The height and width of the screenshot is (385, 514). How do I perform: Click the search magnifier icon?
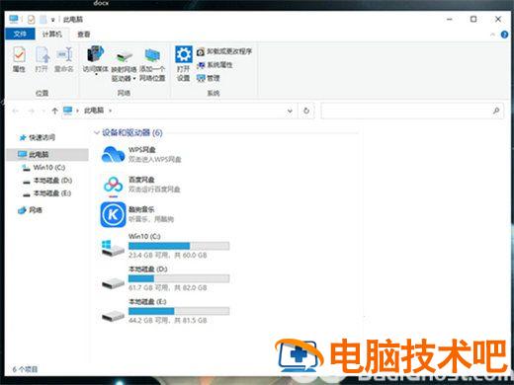pos(496,111)
